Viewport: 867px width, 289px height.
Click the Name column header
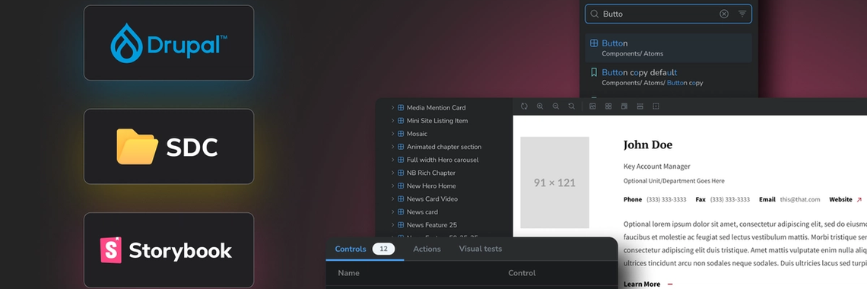(x=349, y=273)
